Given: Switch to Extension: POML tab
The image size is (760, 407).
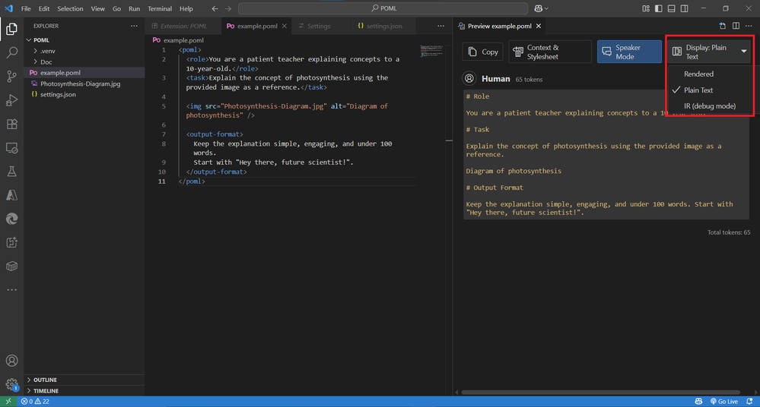Looking at the screenshot, I should click(183, 26).
